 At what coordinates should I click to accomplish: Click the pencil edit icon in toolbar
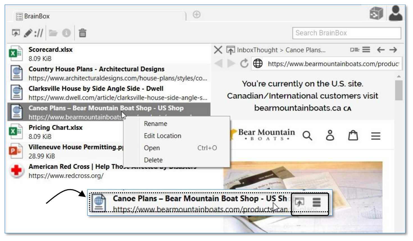(x=28, y=33)
